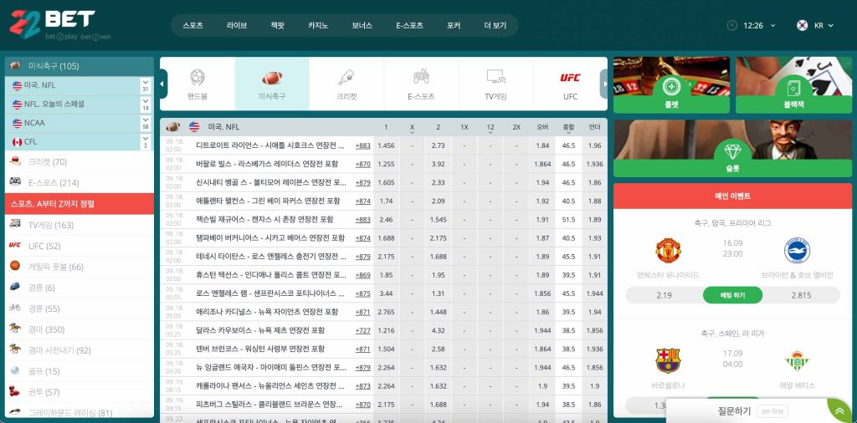Click the 경륜 (6) sidebar icon

point(15,287)
